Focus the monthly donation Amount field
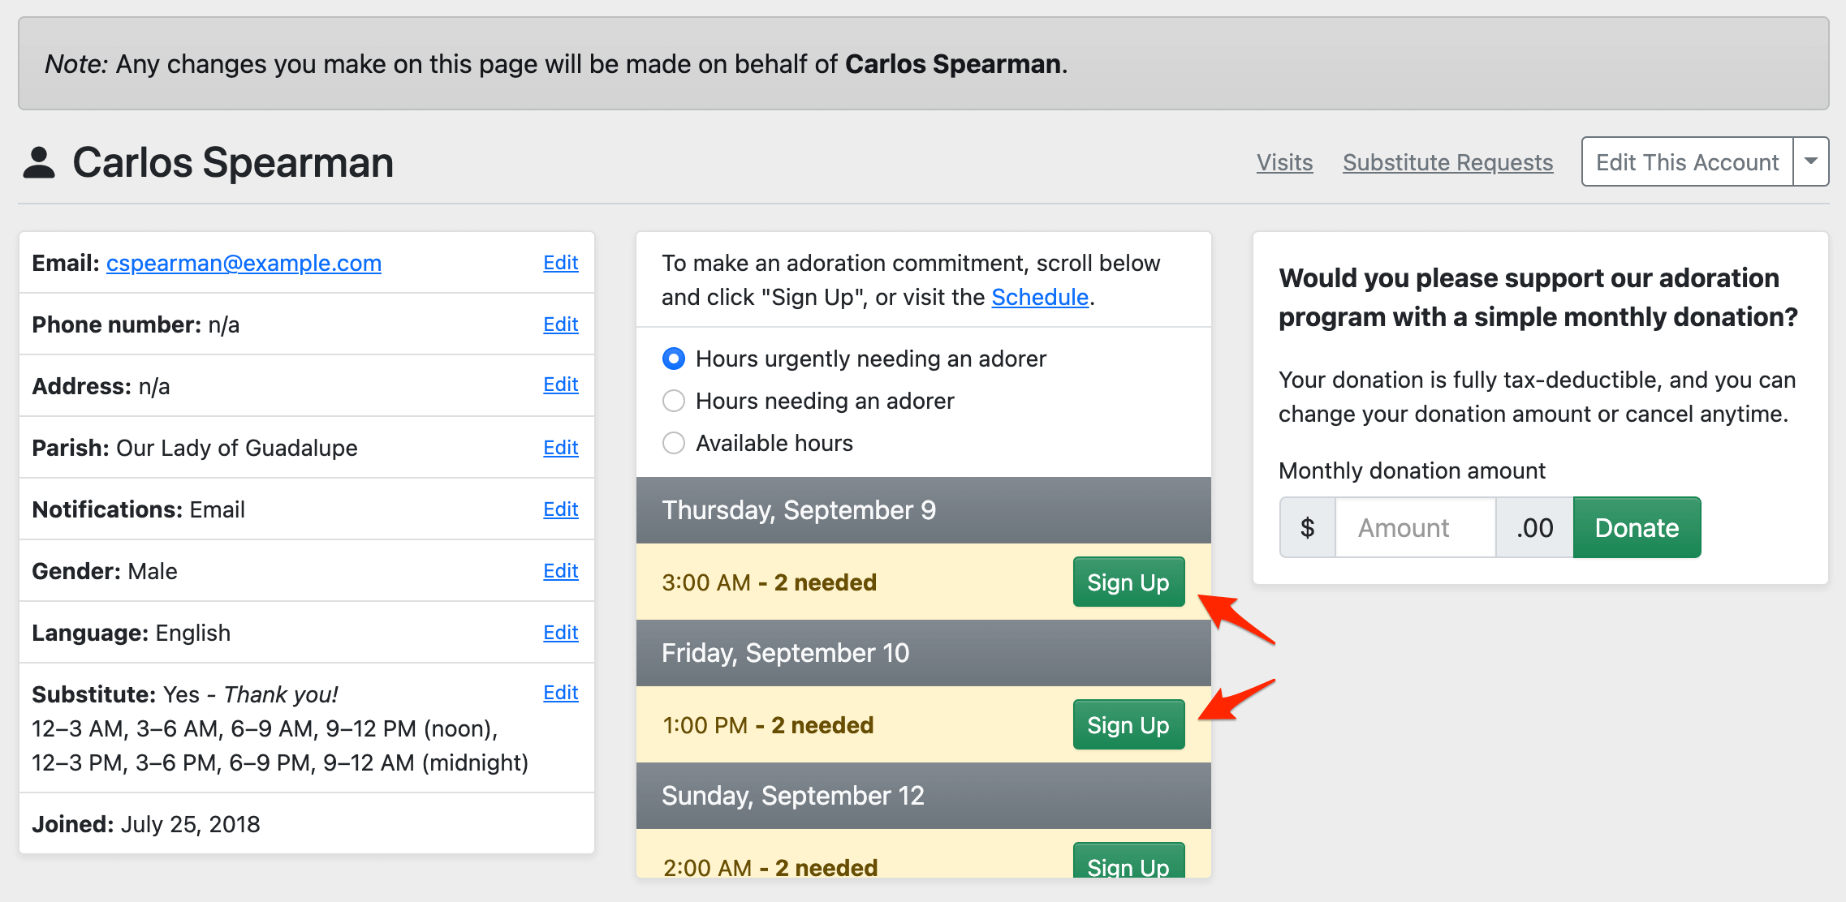The width and height of the screenshot is (1846, 902). coord(1415,527)
